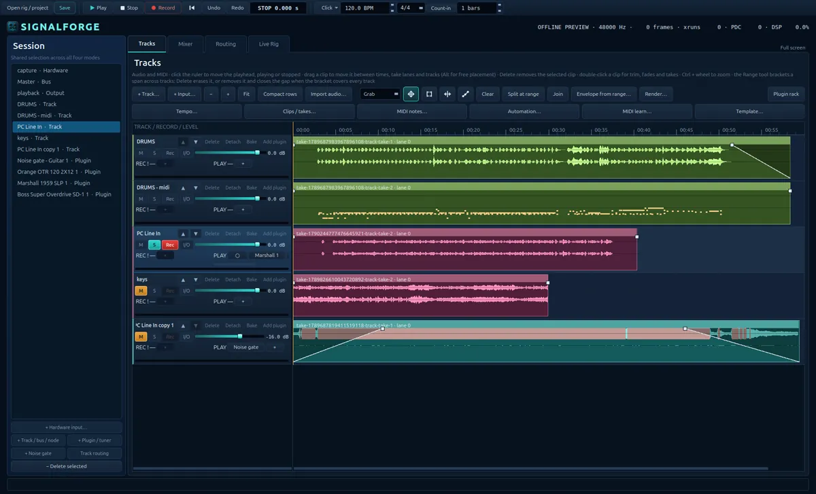The height and width of the screenshot is (494, 816).
Task: Add PLAY plugin slot on keys track
Action: [243, 302]
